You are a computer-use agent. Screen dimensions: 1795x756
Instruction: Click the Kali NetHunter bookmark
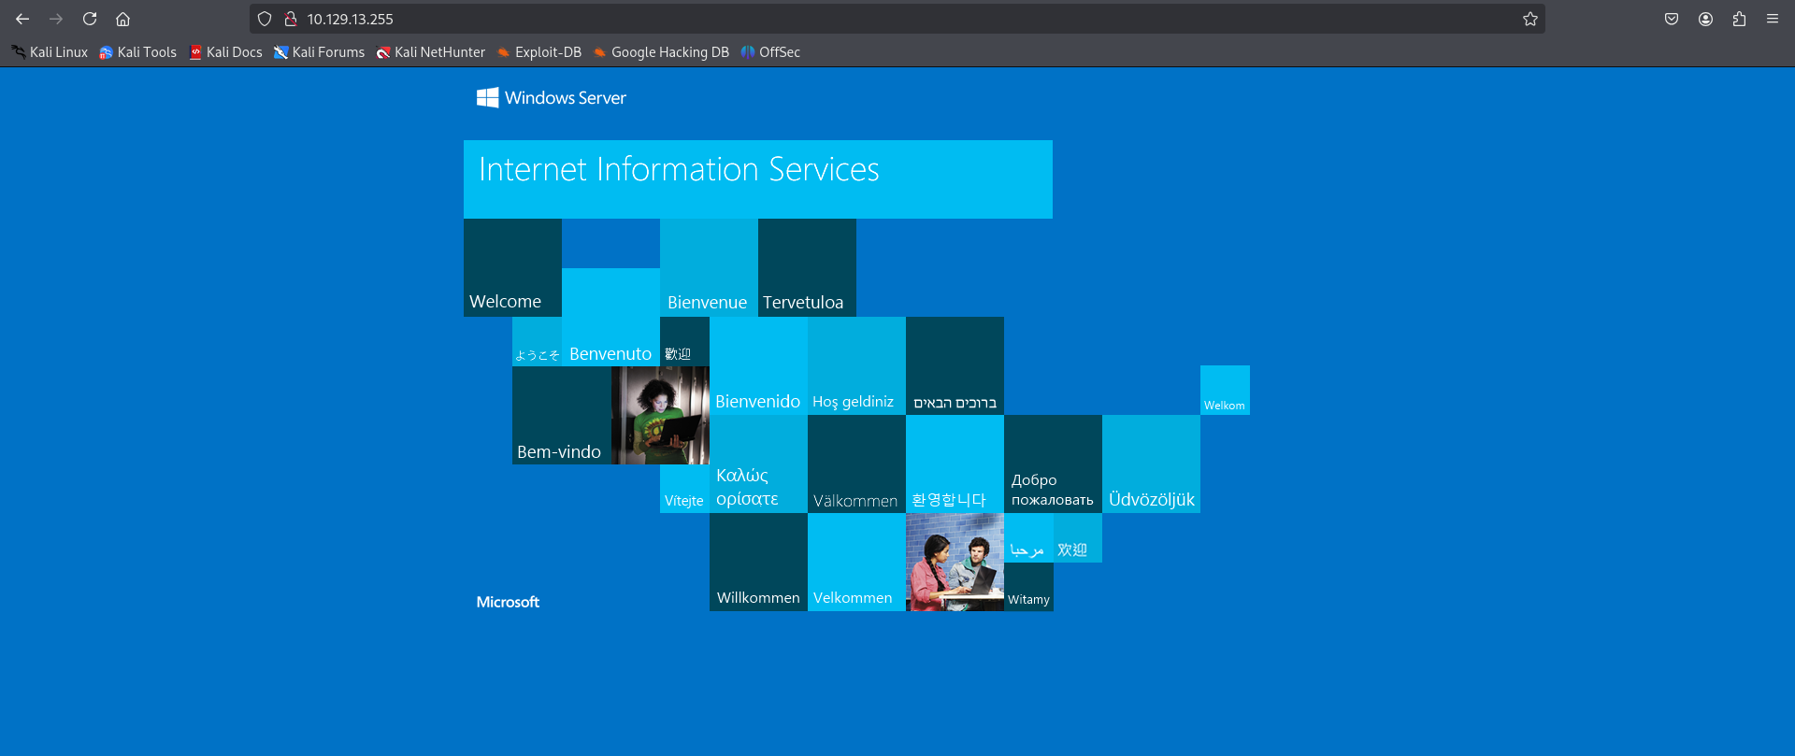pos(431,52)
